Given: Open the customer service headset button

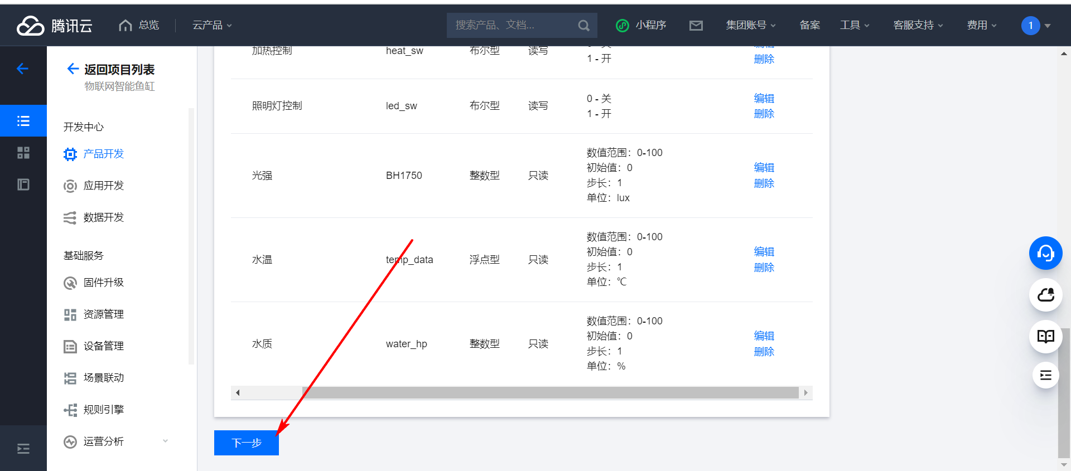Looking at the screenshot, I should (1045, 253).
